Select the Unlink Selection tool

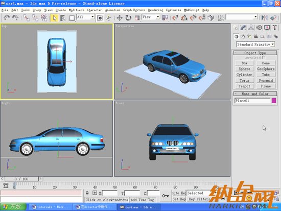tap(35, 18)
